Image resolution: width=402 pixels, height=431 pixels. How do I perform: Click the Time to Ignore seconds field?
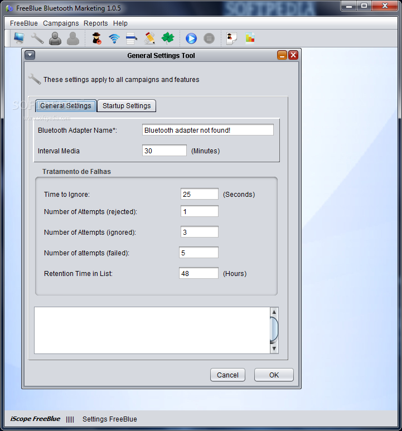tap(200, 194)
